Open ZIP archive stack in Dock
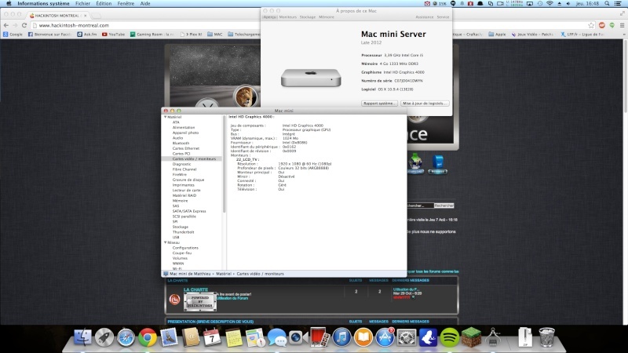Viewport: 628px width, 353px height. coord(525,337)
